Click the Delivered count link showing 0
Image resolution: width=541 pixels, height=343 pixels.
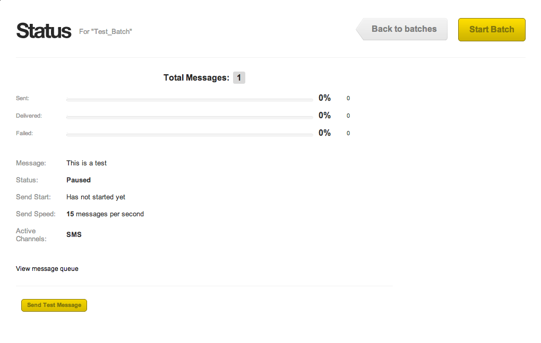pos(348,116)
